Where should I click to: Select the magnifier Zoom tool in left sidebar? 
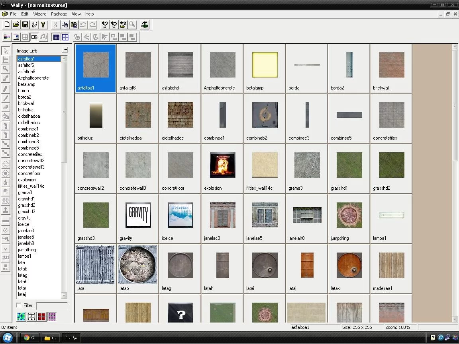[6, 69]
